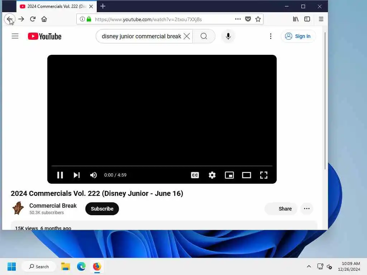
Task: Click '50.3K subscribers' text
Action: (x=47, y=213)
